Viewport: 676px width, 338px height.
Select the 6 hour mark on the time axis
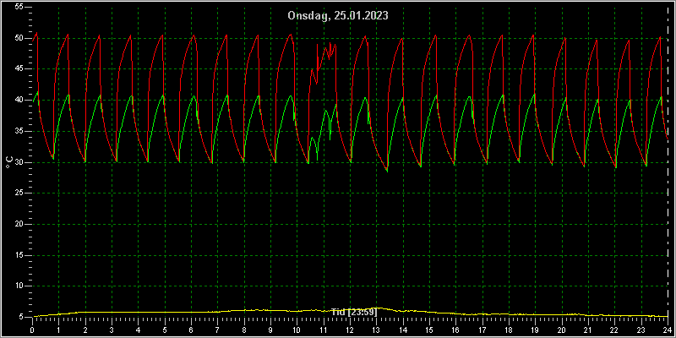tap(191, 330)
